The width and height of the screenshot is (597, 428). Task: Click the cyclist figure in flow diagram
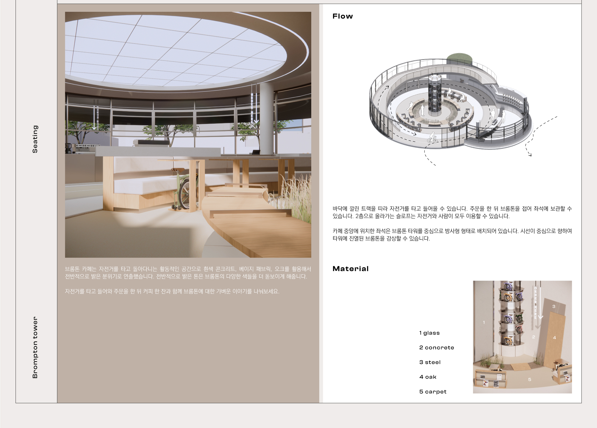[432, 138]
